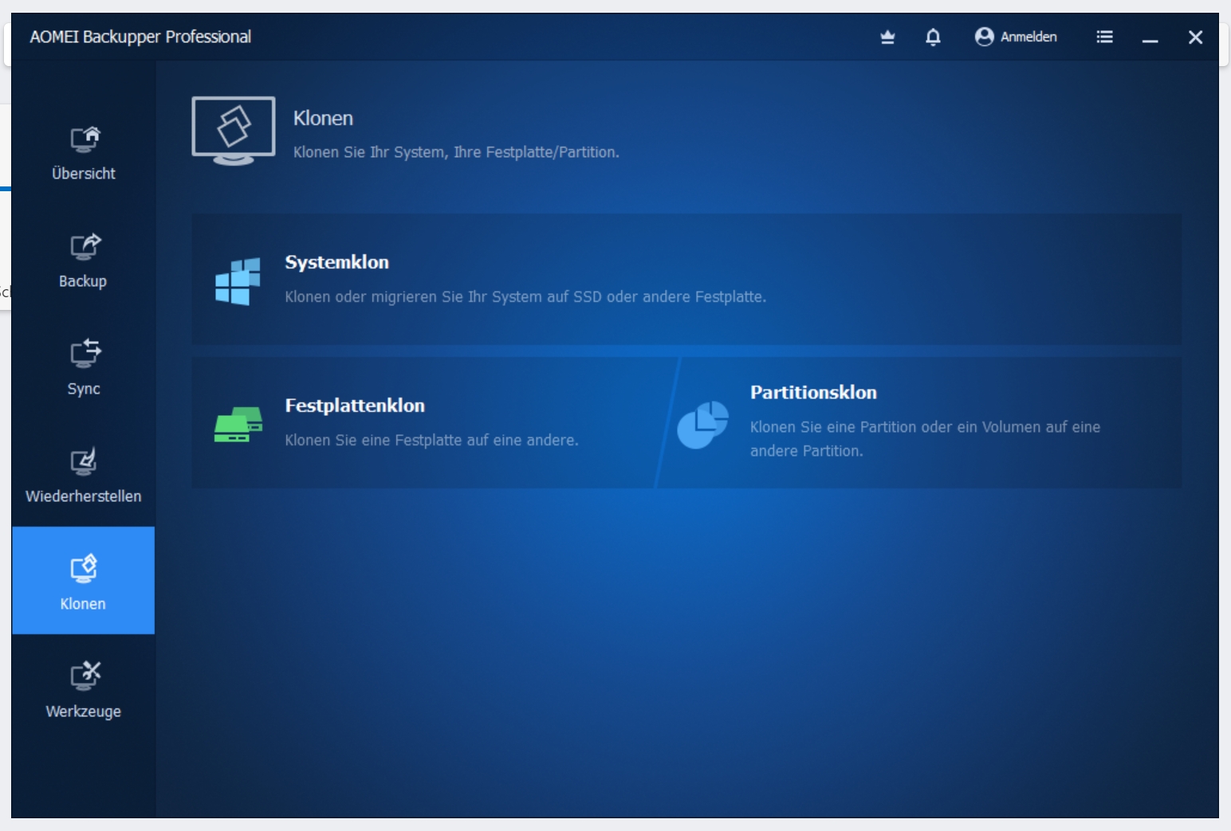Click the Windows logo Systemklon icon
Viewport: 1231px width, 831px height.
click(x=238, y=281)
